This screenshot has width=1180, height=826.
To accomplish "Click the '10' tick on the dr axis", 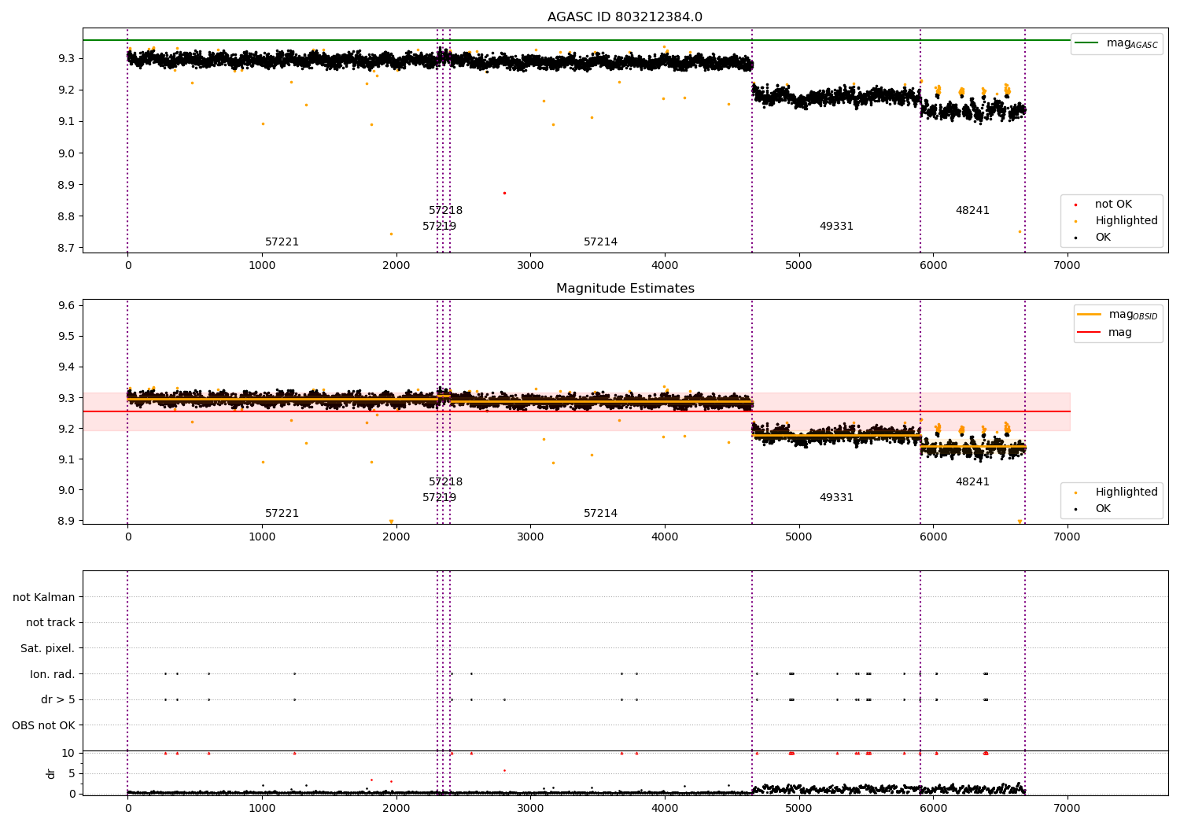I will 68,753.
